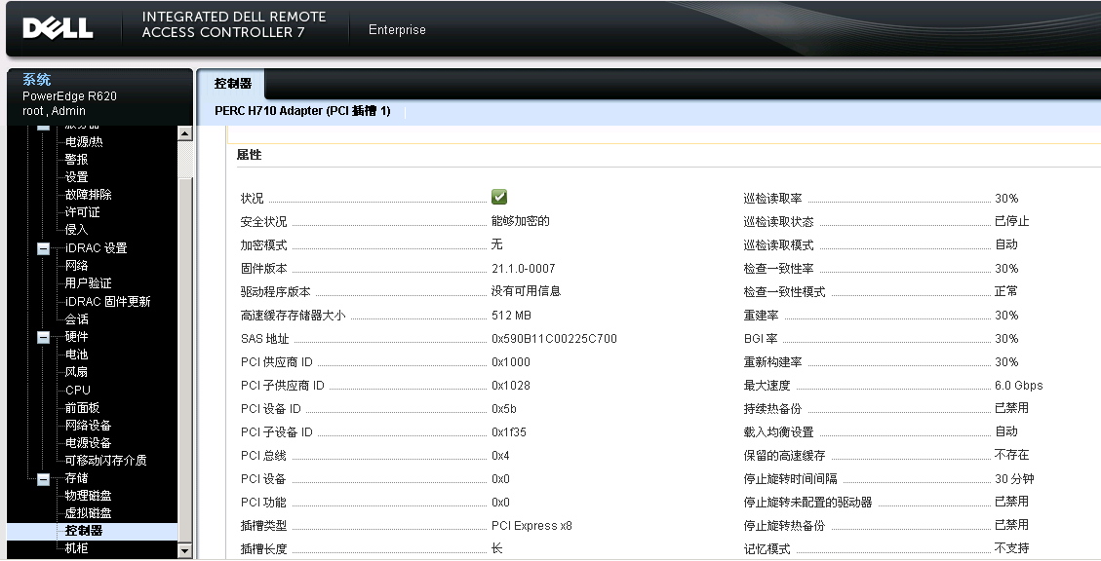Collapse the 存储 tree node
The height and width of the screenshot is (561, 1101).
click(44, 479)
